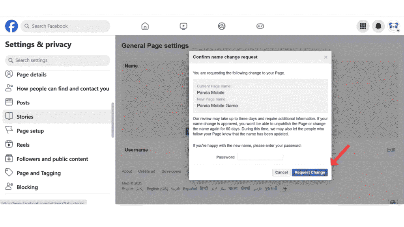The width and height of the screenshot is (404, 227).
Task: Open Page setup settings
Action: tap(57, 131)
